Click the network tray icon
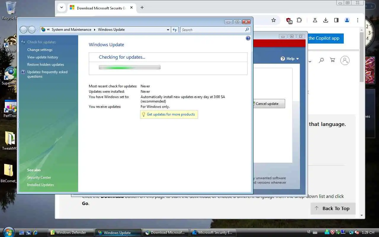 pyautogui.click(x=351, y=233)
